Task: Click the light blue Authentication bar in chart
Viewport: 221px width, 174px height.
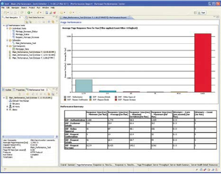Action: tap(84, 86)
